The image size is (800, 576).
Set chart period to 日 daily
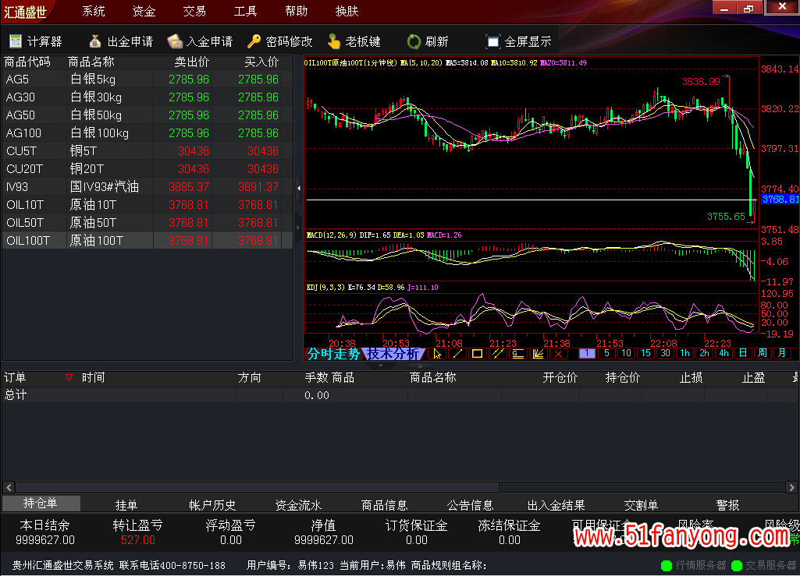pyautogui.click(x=743, y=353)
